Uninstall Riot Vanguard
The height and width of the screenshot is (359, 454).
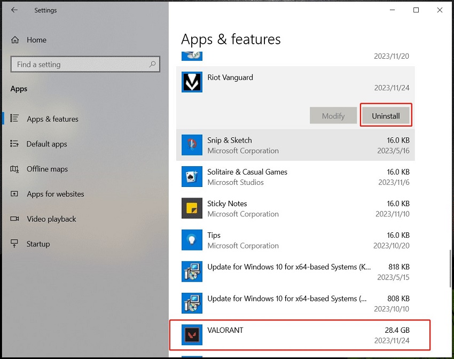386,116
